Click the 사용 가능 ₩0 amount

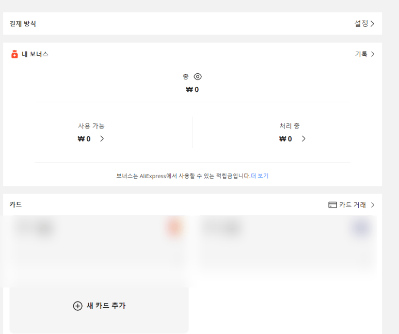84,139
